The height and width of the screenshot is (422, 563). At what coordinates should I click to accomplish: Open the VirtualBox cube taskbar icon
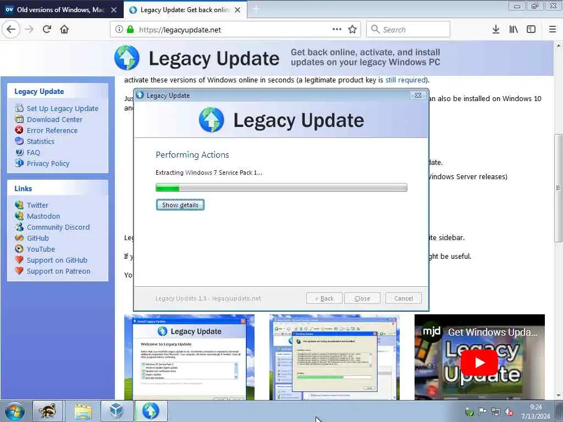(x=117, y=411)
